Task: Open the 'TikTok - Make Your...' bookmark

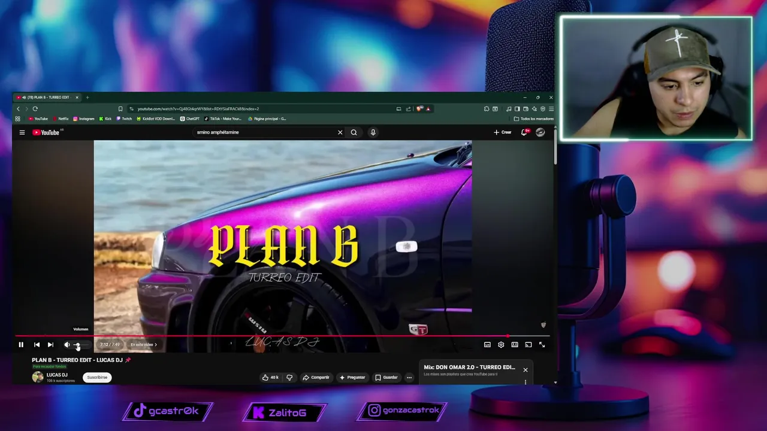Action: (223, 119)
